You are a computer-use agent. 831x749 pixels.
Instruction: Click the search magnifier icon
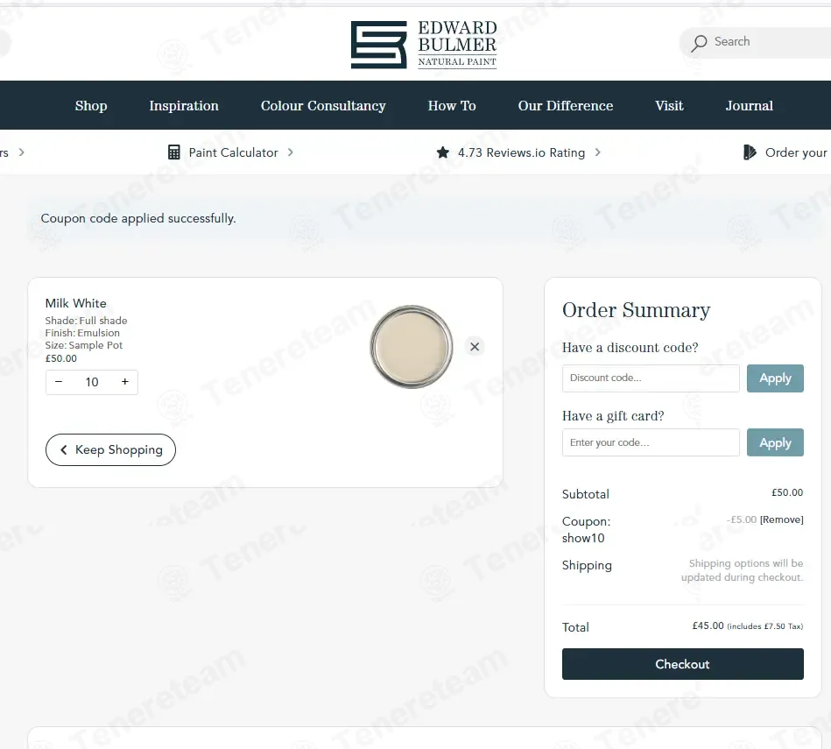click(699, 43)
